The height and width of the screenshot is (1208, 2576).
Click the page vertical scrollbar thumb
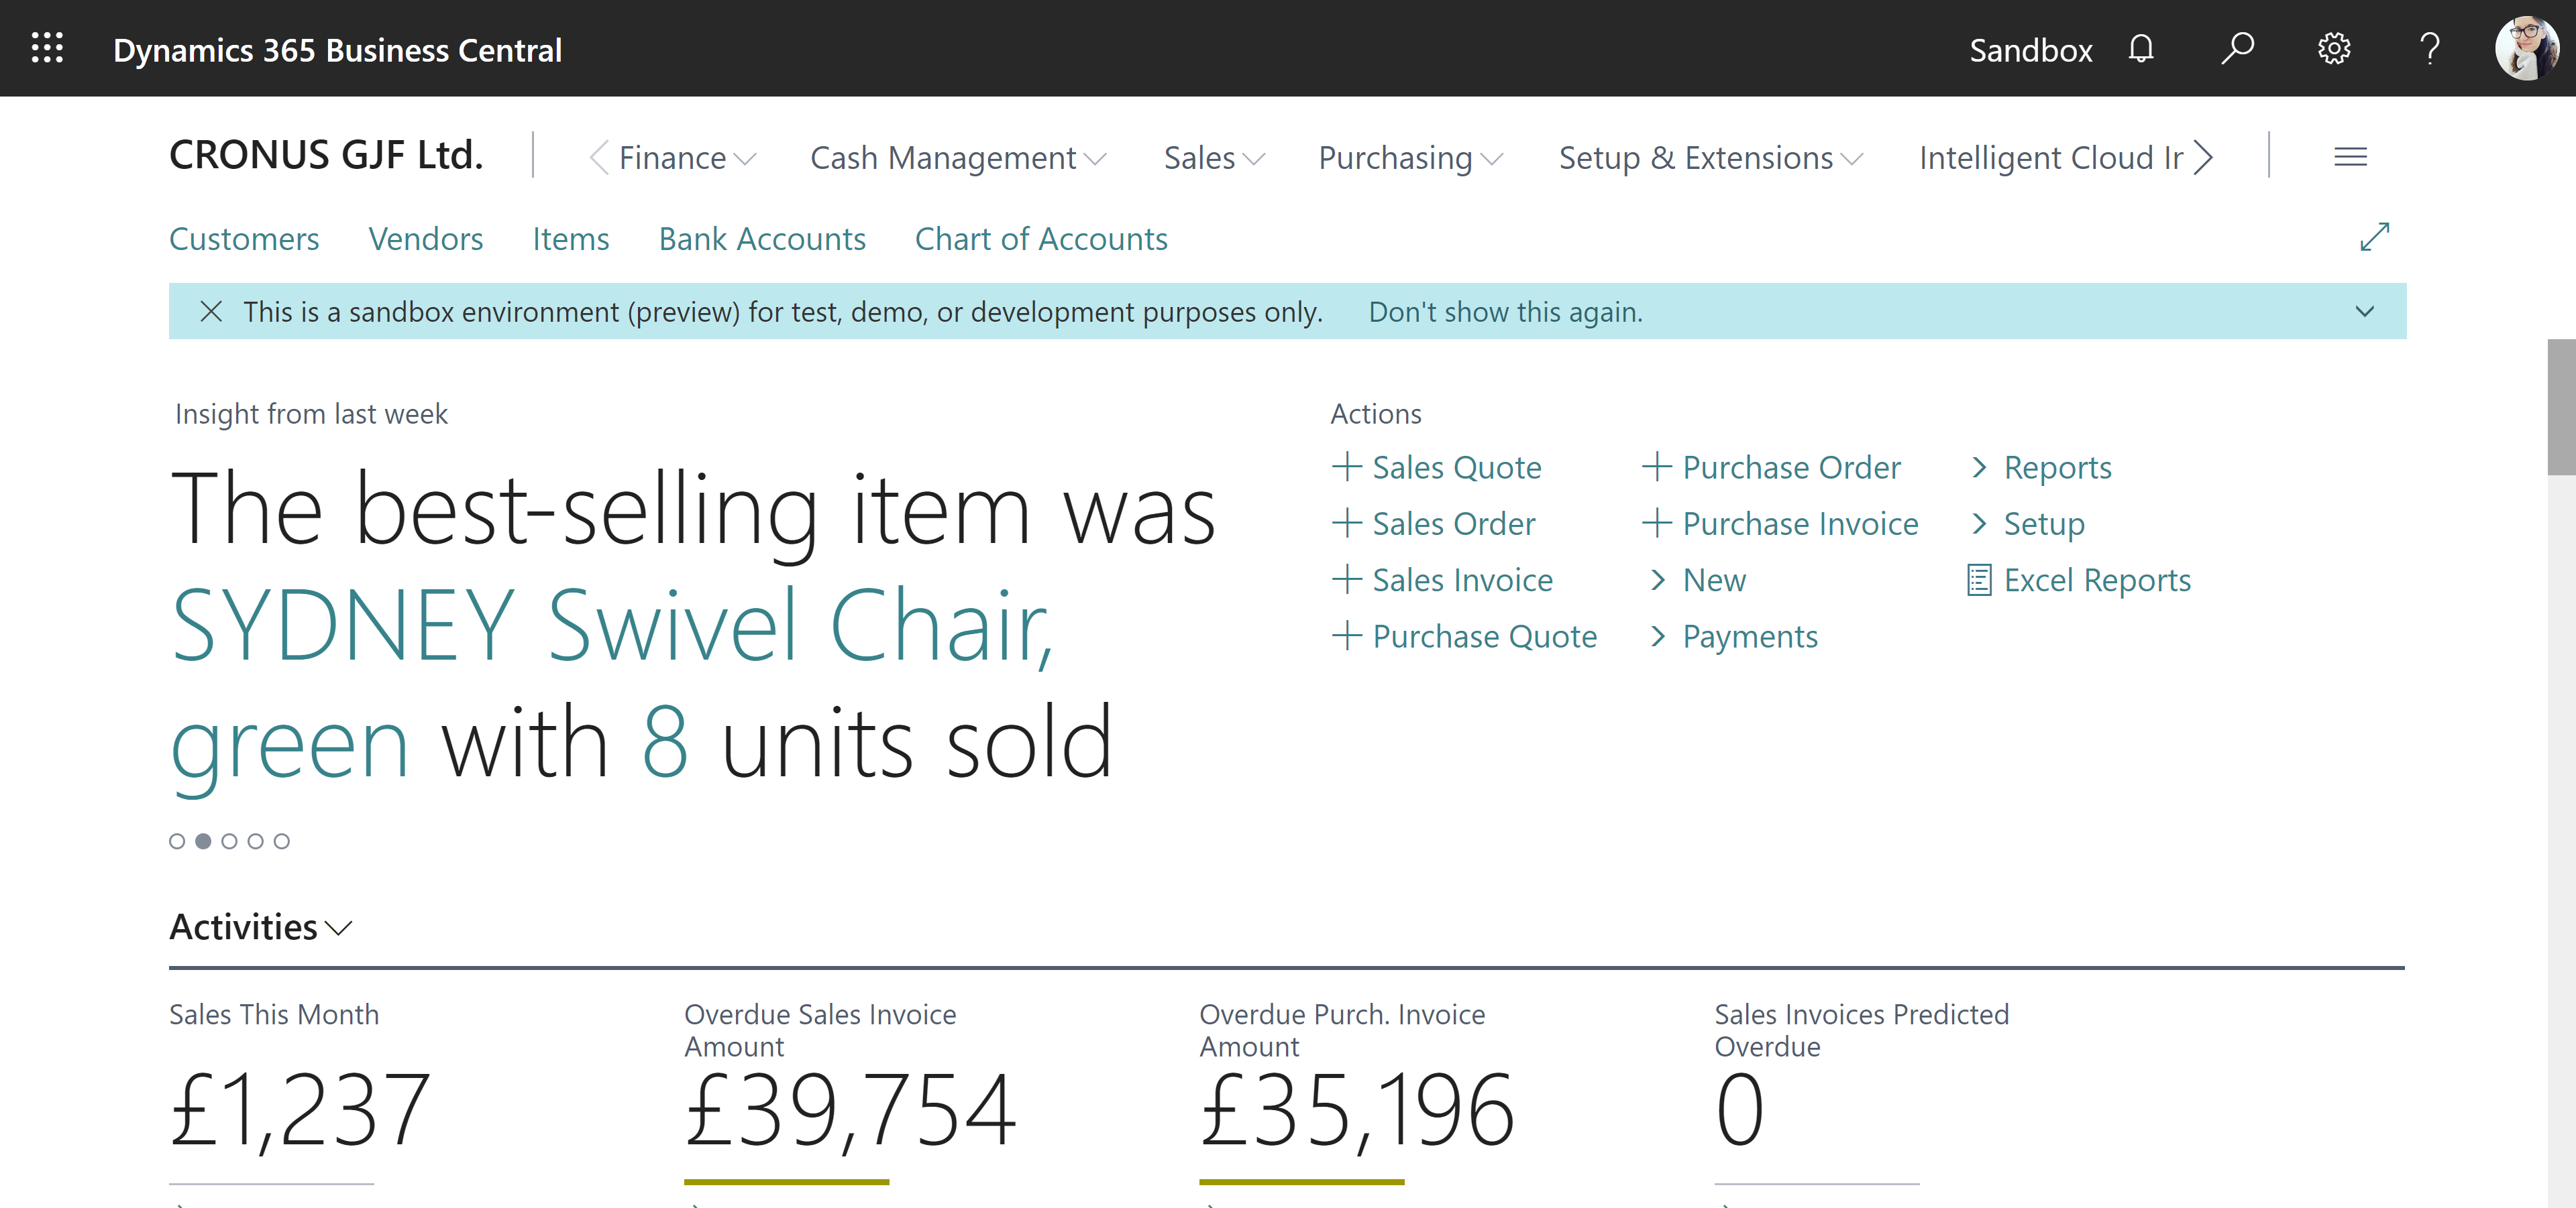2561,407
